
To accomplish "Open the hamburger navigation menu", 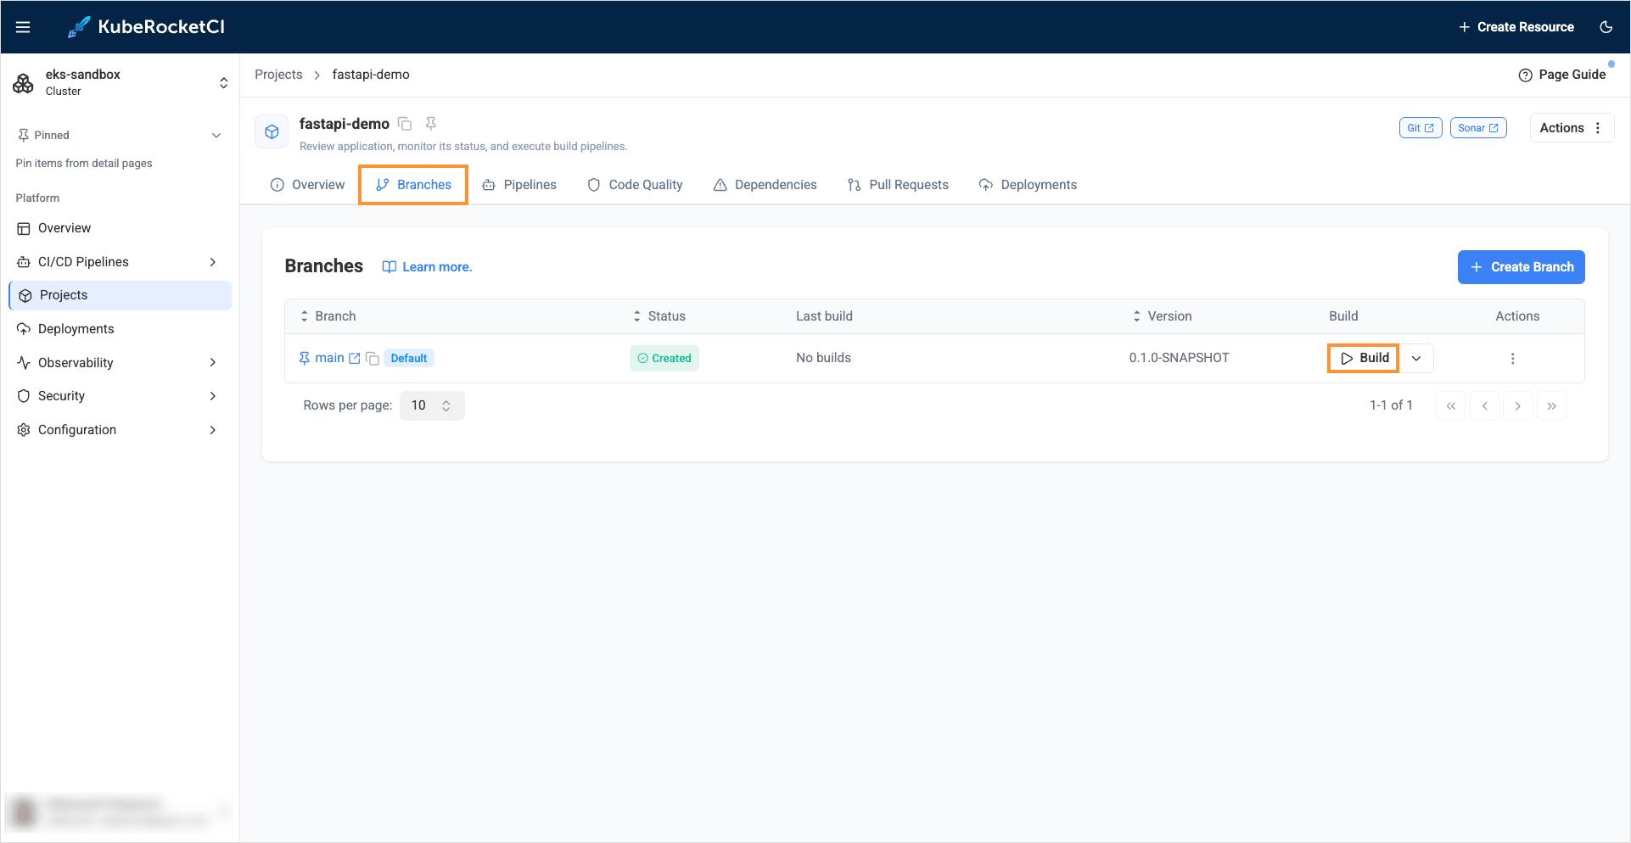I will pos(23,27).
